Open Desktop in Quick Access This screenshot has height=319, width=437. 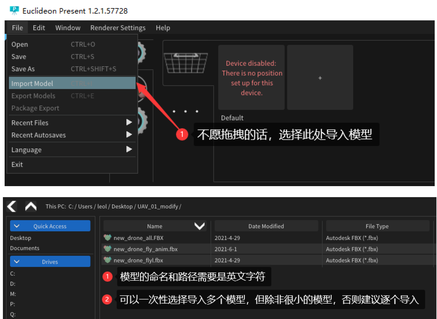(x=21, y=238)
